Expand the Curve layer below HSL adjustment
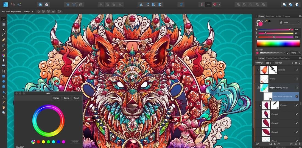 [260, 105]
